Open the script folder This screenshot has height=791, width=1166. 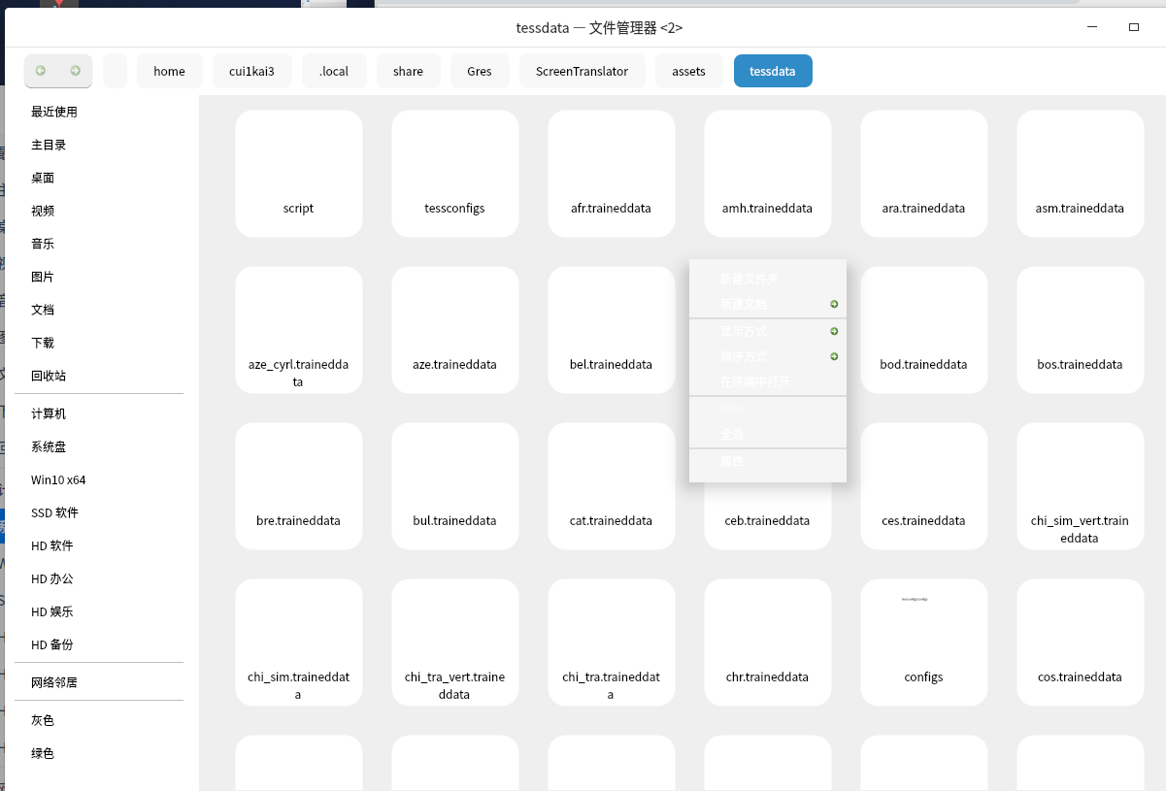point(298,173)
